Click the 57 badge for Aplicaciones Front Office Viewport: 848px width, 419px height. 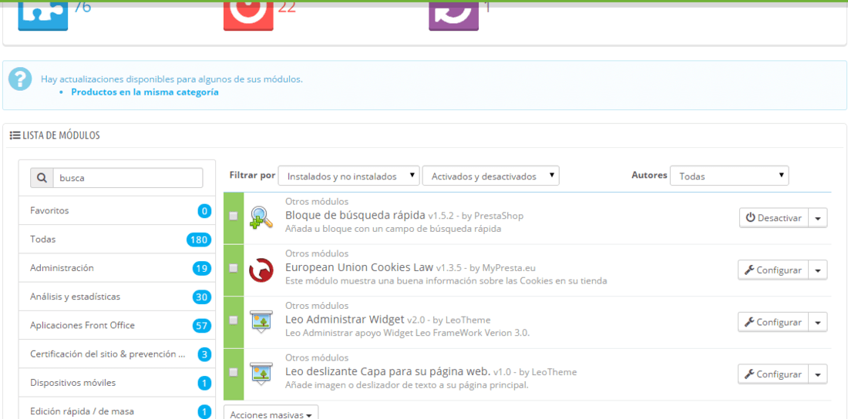(202, 326)
